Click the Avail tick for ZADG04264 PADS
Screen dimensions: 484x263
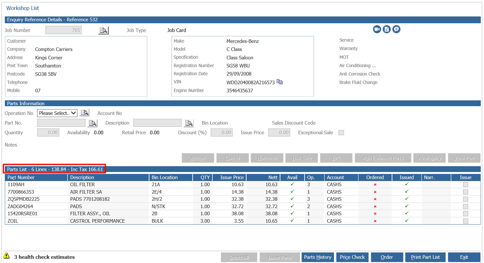(x=292, y=206)
